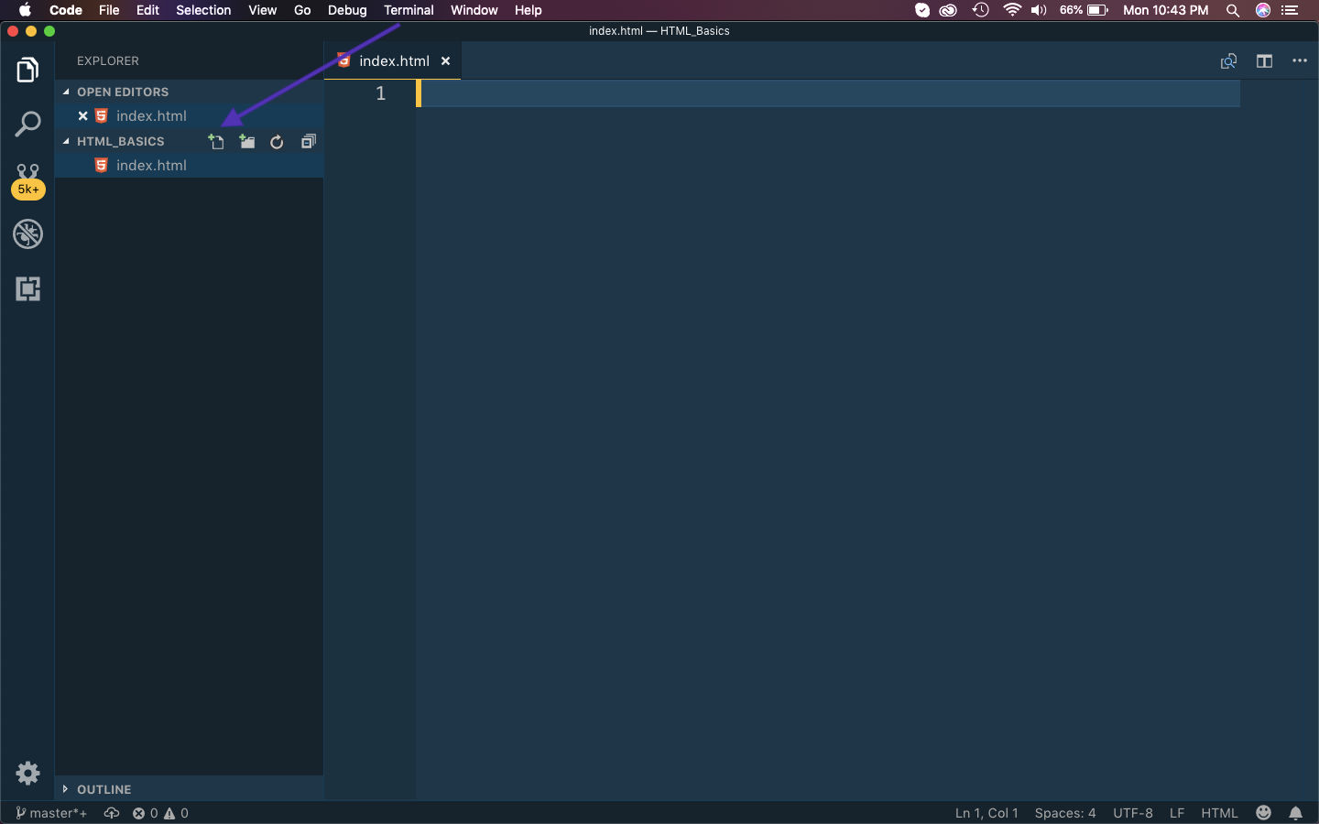Screen dimensions: 1319x824
Task: Click the battery 66% indicator
Action: [x=1085, y=10]
